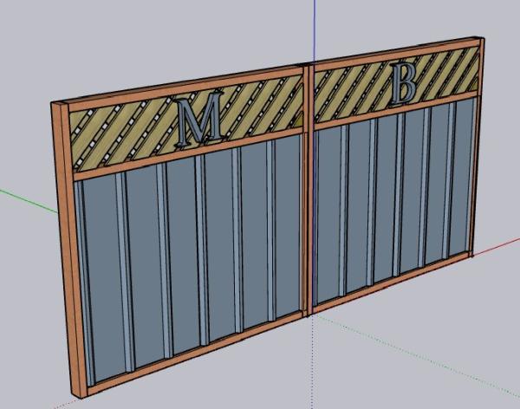Select the bottom wooden rail under the B panel

(393, 282)
